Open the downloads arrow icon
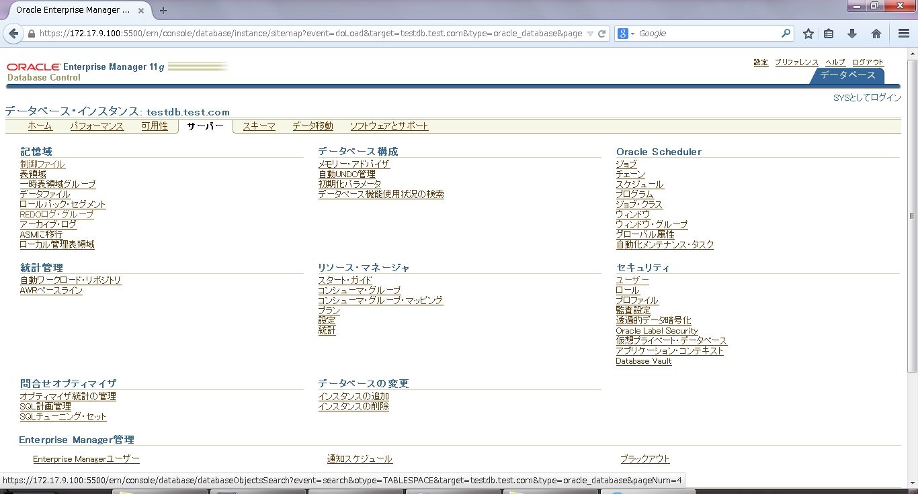 [x=852, y=34]
